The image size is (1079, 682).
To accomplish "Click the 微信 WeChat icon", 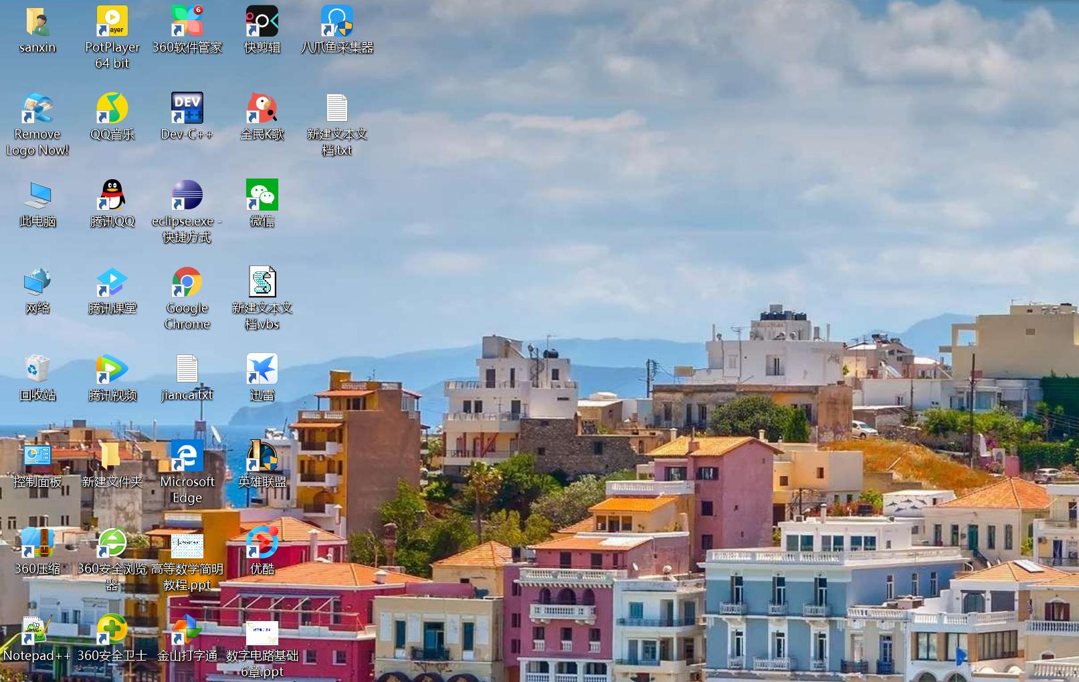I will [x=262, y=196].
